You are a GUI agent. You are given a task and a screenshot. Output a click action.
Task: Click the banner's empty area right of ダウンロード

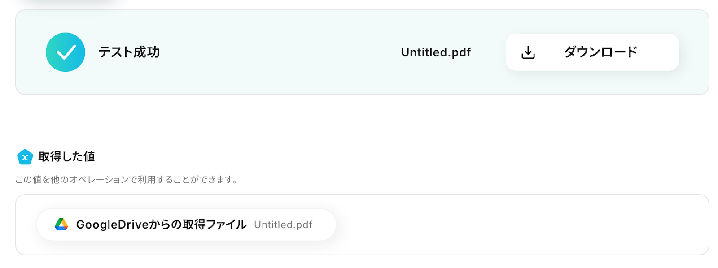(x=694, y=52)
